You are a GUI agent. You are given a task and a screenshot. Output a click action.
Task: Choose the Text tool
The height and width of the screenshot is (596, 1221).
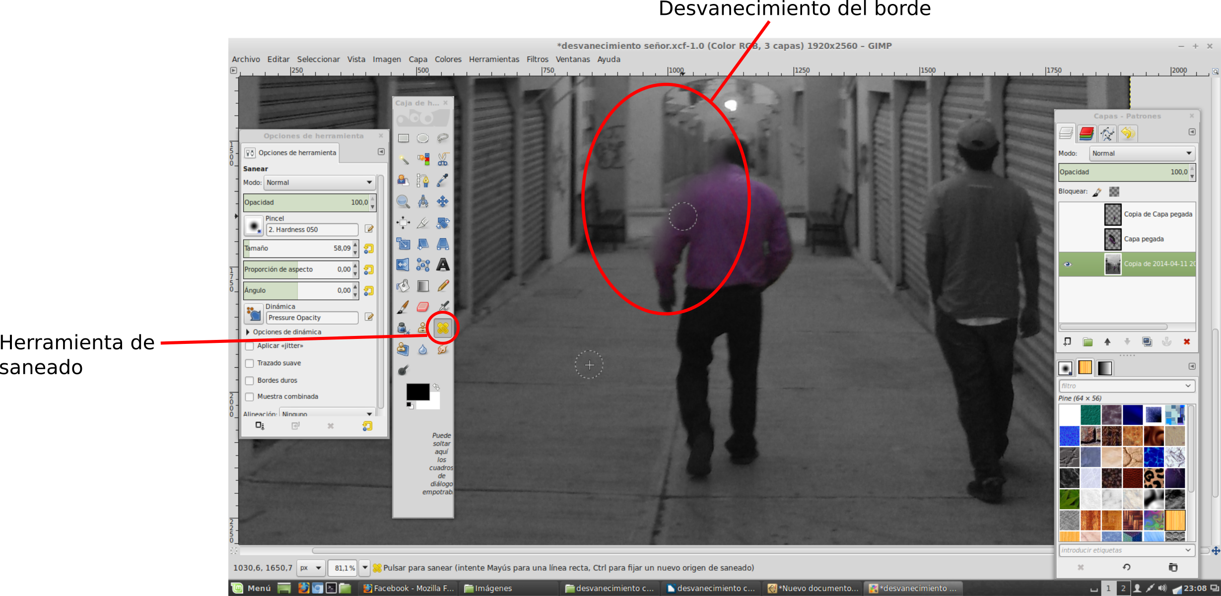click(443, 265)
